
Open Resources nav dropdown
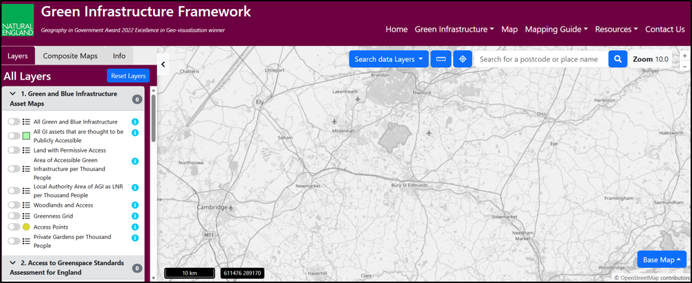tap(616, 30)
